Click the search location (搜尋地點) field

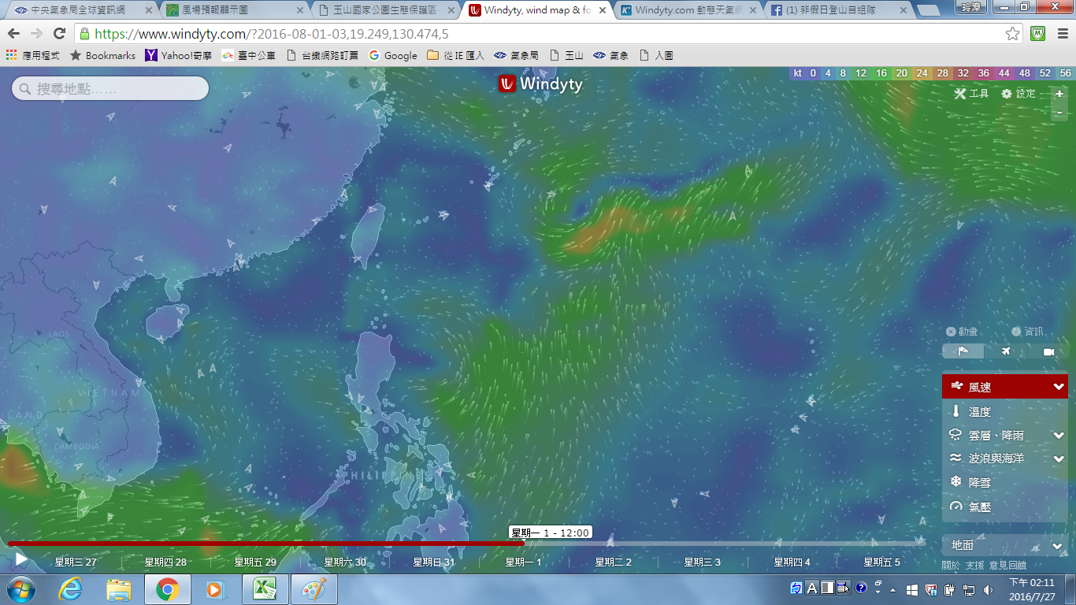coord(110,89)
